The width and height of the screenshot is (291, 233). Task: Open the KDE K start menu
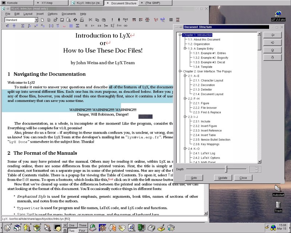tap(8, 228)
